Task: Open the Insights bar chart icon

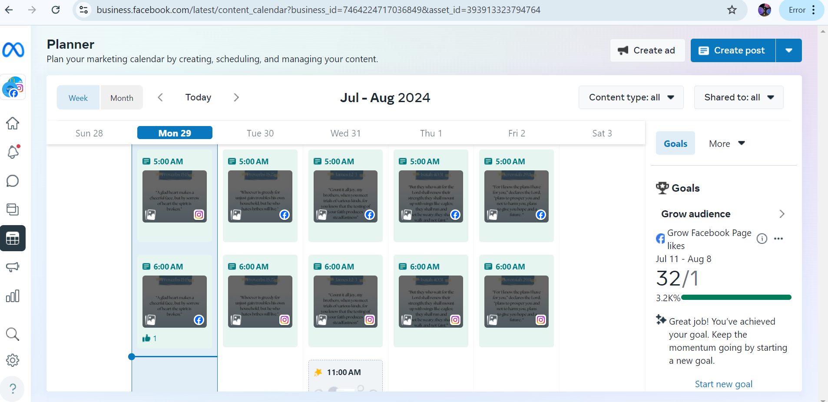Action: pos(13,296)
